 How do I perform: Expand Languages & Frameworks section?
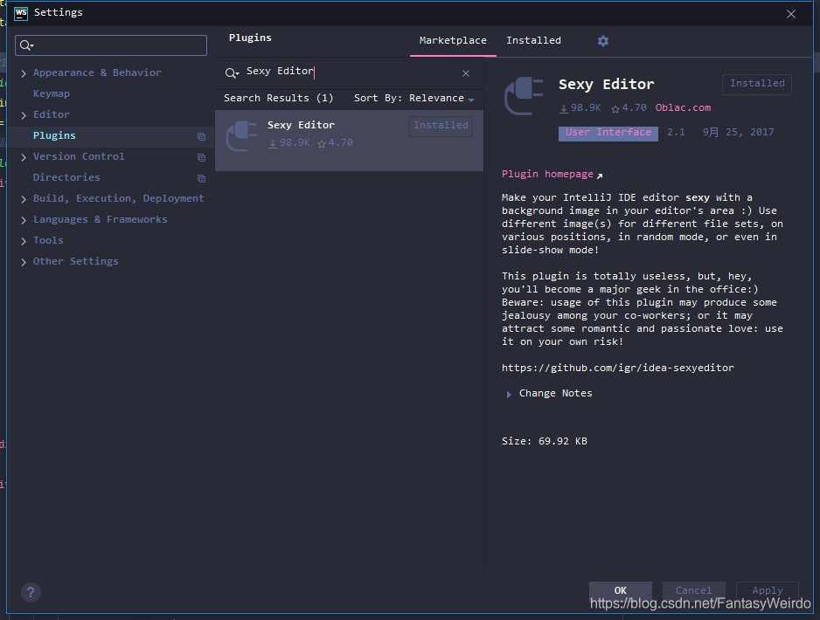coord(24,220)
